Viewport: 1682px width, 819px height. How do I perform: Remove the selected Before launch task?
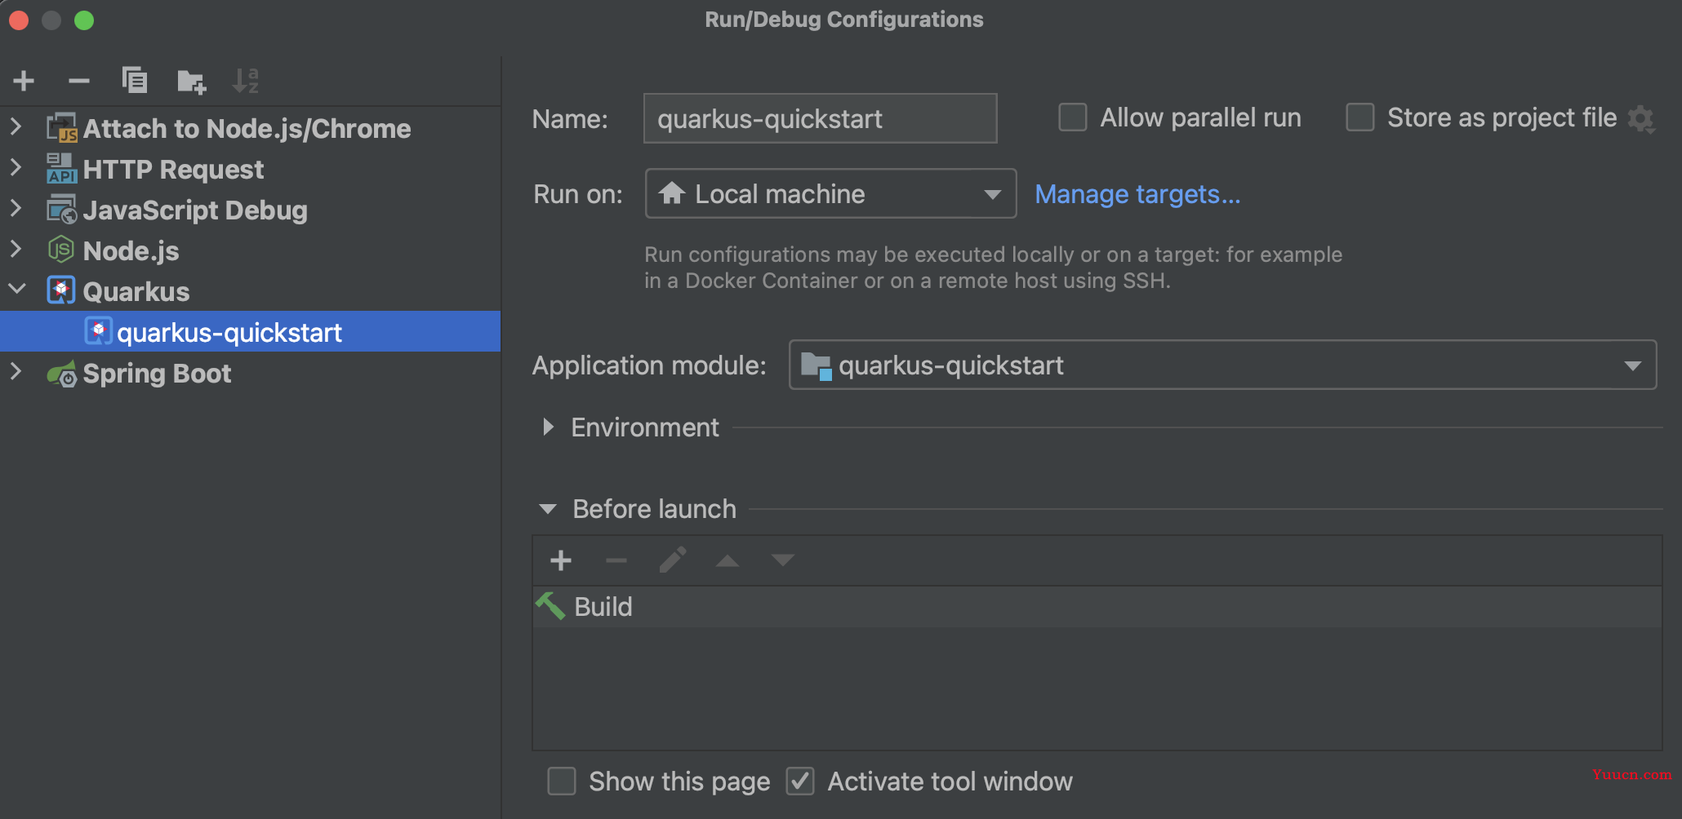(x=616, y=560)
